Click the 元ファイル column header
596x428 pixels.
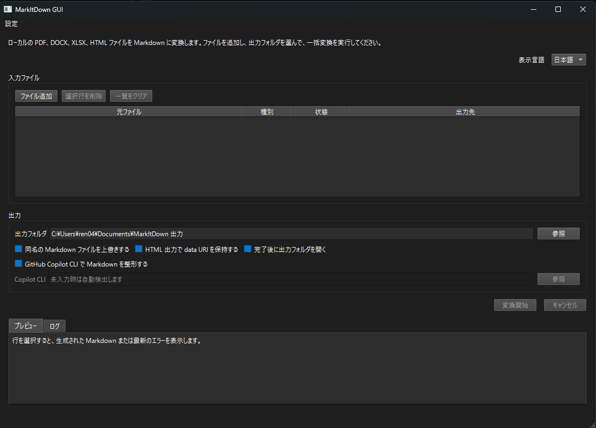(128, 111)
